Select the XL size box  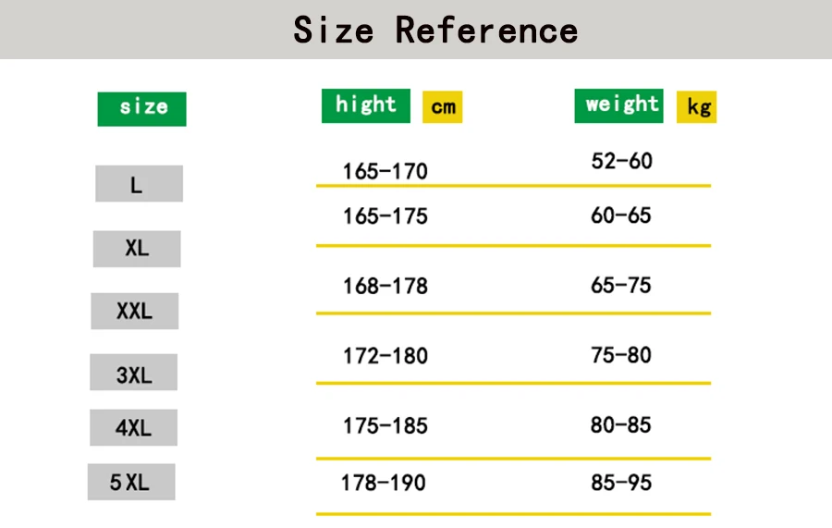click(x=137, y=249)
